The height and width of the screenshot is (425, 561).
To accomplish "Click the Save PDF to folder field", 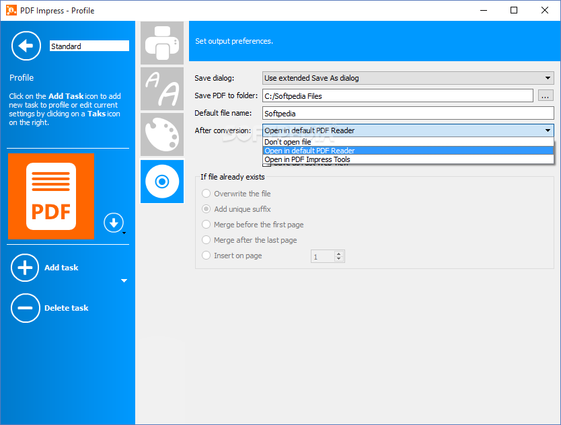I will pyautogui.click(x=398, y=96).
